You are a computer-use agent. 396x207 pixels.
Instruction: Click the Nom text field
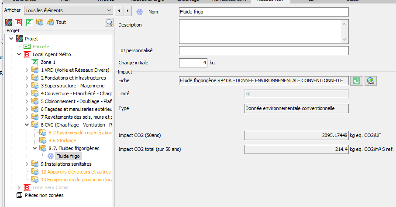pos(263,12)
